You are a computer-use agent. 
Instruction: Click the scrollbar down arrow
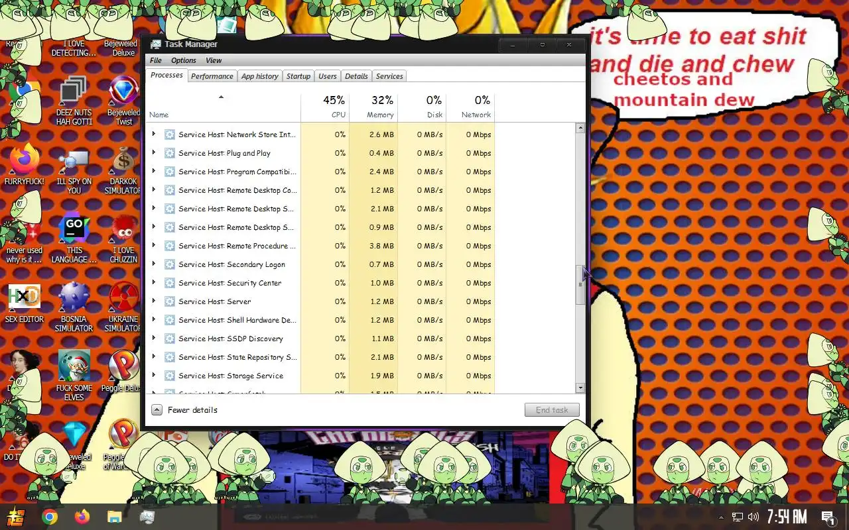[580, 388]
